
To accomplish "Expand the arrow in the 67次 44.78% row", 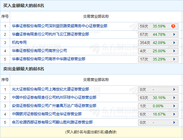I will (174, 35).
